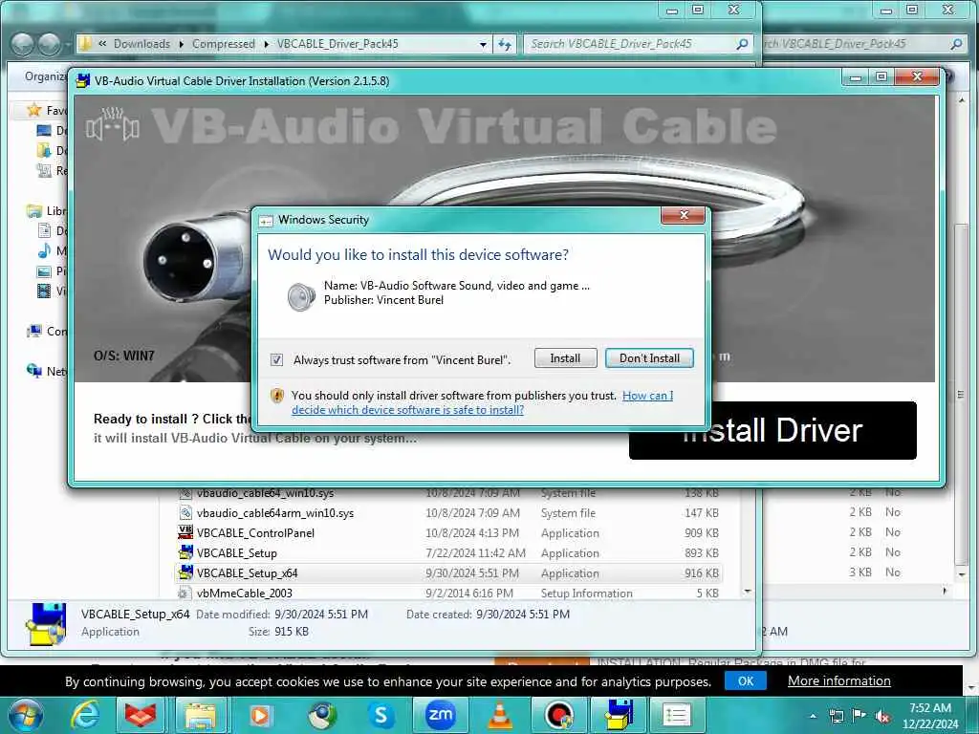Select VBCABLE_Setup_x64 in file list

(449, 573)
